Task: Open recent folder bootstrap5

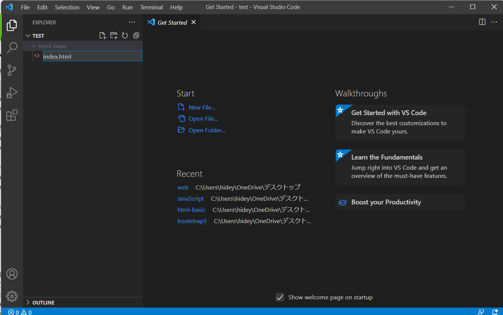Action: 192,221
